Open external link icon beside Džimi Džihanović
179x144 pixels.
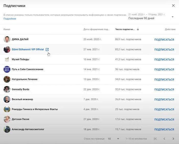(x=47, y=49)
